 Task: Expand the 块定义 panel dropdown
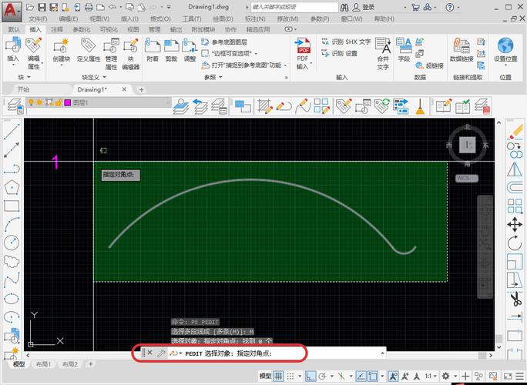91,78
